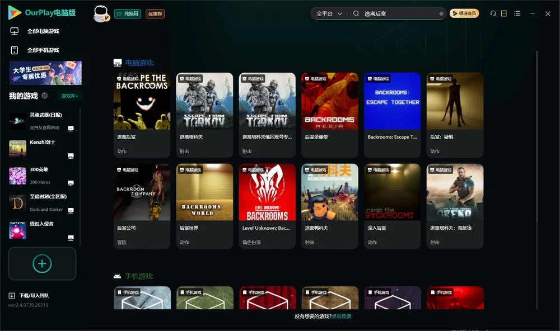Viewport: 560px width, 331px height.
Task: Open the 逃离塔科夫俄区账号专 game card
Action: [267, 115]
